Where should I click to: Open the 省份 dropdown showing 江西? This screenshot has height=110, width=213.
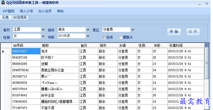[43, 30]
